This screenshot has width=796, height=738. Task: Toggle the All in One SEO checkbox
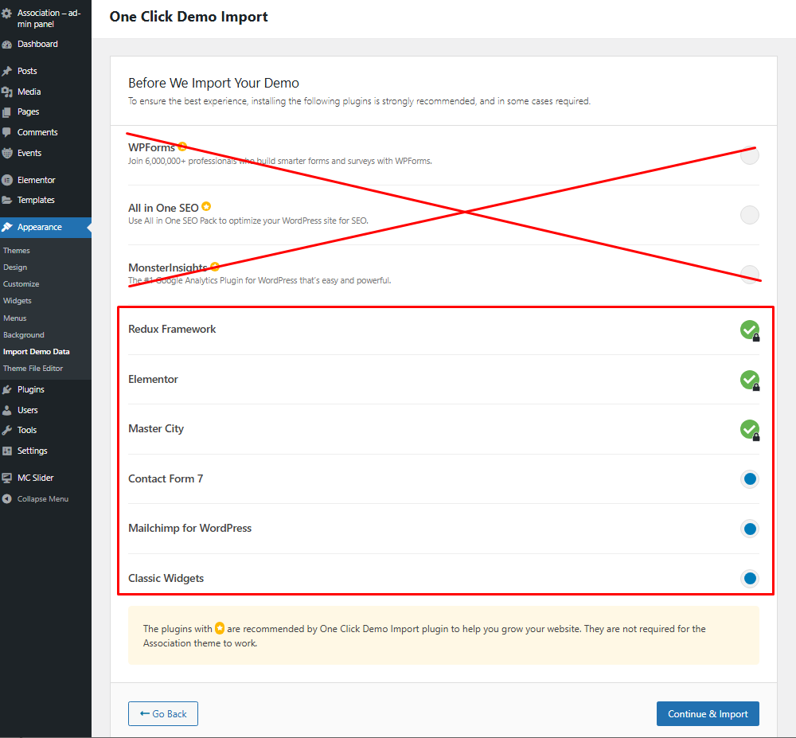tap(749, 215)
